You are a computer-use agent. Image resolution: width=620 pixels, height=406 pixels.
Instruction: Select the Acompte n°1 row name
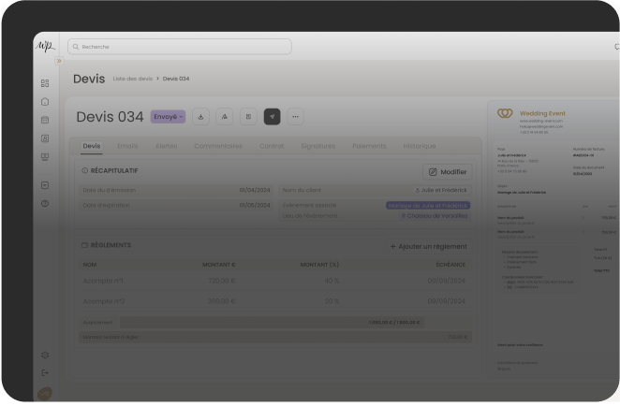(x=103, y=281)
